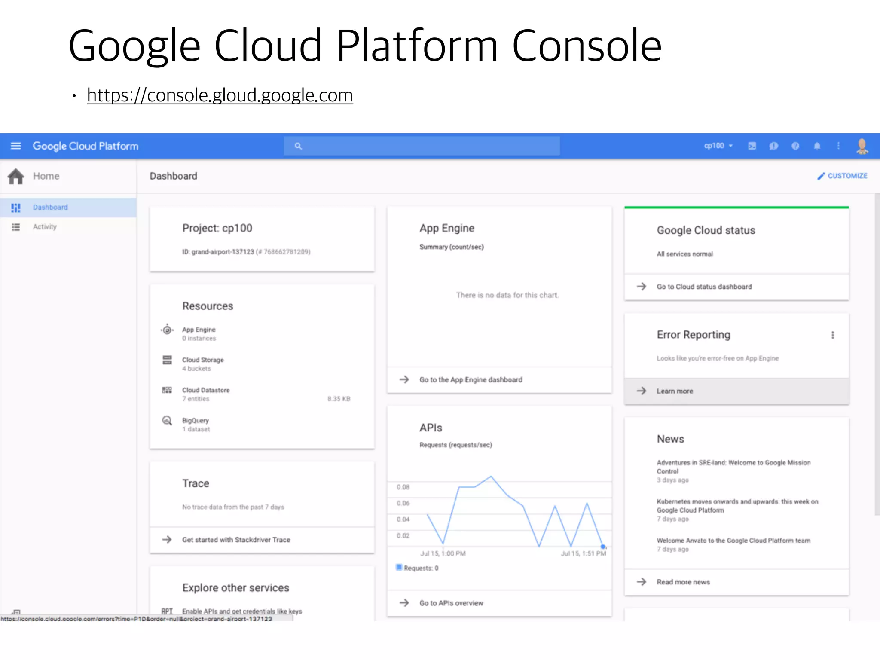Open Welcome Anvato news article
The height and width of the screenshot is (660, 880).
tap(733, 541)
